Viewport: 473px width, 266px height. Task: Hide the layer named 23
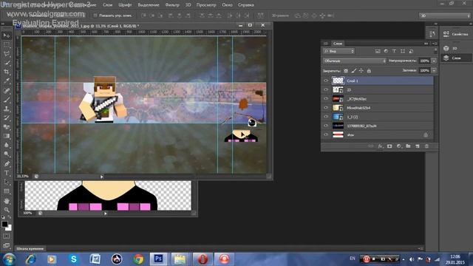(x=326, y=90)
